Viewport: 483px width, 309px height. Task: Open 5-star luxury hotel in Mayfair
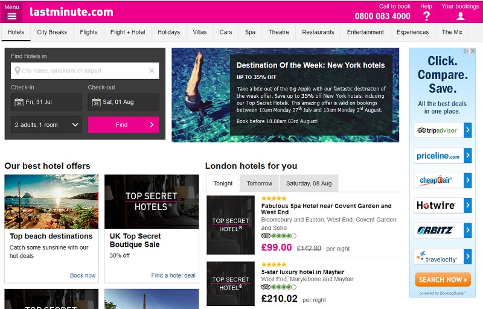303,272
